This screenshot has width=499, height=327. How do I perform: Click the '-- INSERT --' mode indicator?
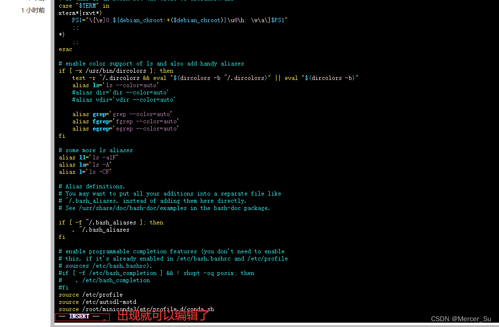[x=79, y=316]
